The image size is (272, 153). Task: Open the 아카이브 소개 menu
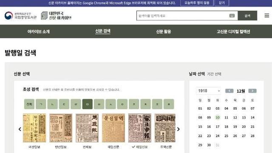pos(39,31)
